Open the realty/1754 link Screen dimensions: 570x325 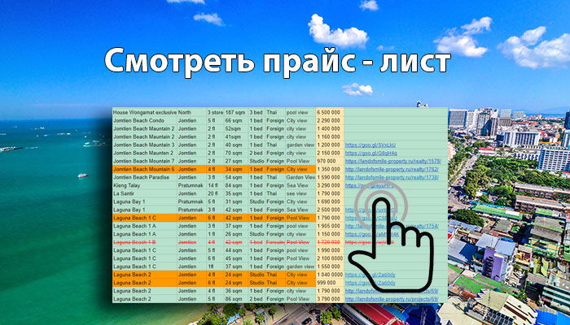(392, 226)
